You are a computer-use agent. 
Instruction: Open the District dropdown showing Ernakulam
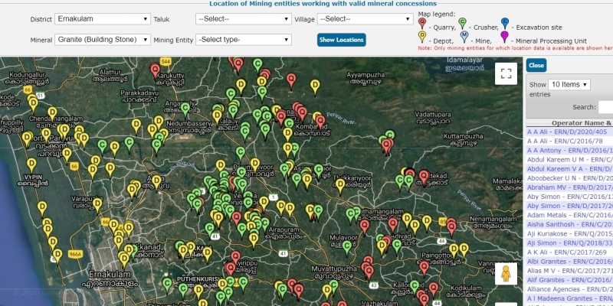click(102, 18)
